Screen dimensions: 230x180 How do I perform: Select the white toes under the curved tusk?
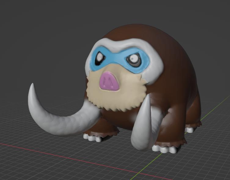pos(93,137)
